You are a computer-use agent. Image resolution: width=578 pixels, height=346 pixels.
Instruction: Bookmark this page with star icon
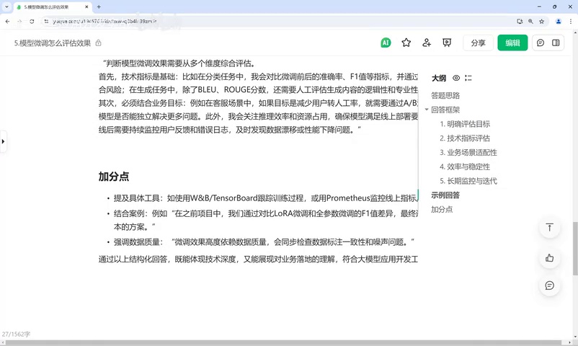[x=541, y=22]
